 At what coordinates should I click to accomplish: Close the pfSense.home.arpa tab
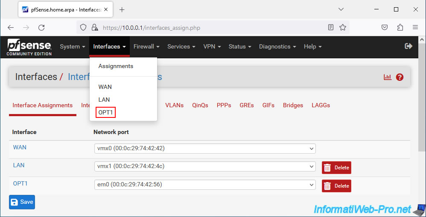point(106,9)
